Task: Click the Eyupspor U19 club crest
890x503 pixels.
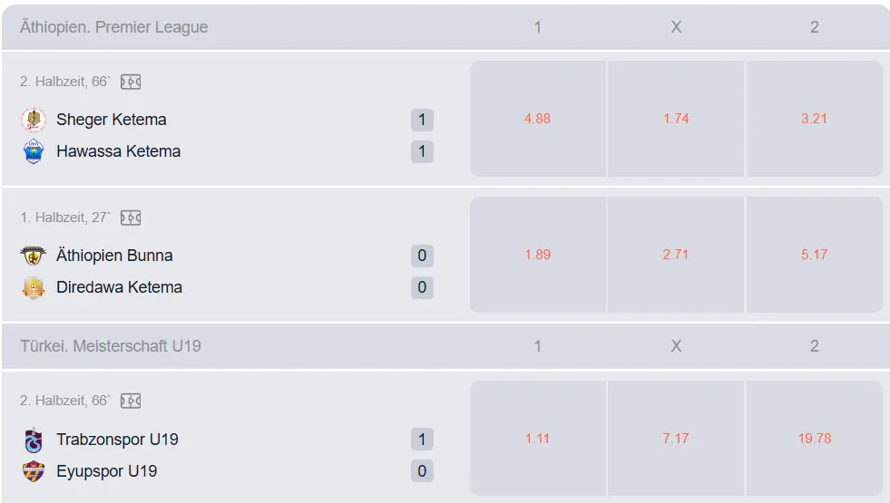Action: point(34,471)
